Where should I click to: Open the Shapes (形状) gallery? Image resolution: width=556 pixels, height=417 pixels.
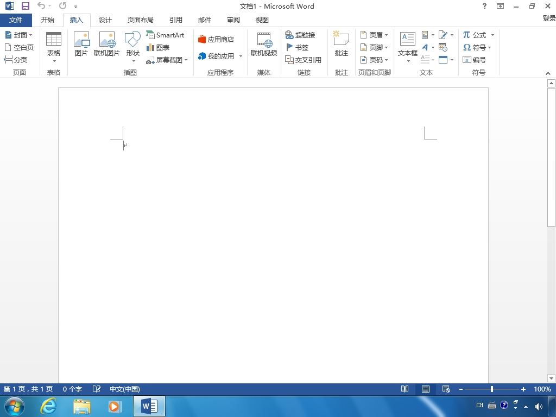132,47
